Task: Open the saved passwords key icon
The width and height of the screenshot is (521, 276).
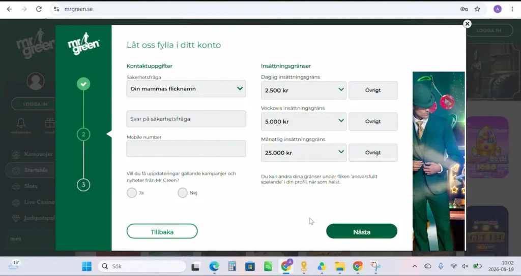Action: tap(464, 9)
